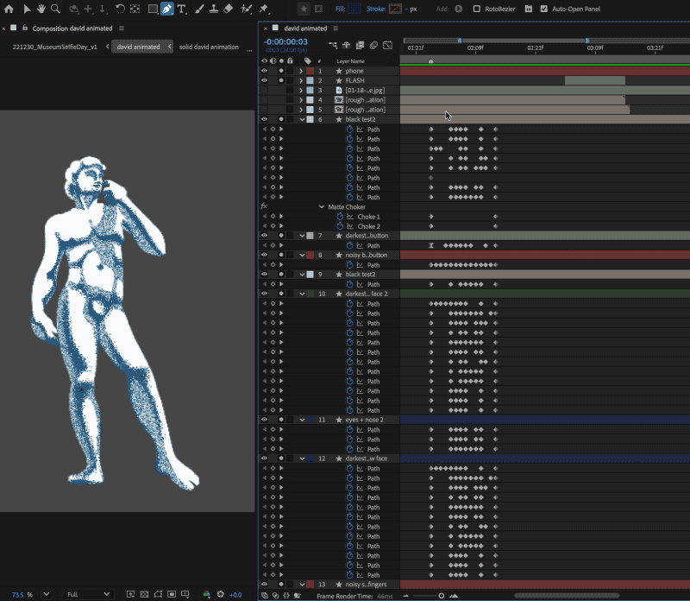
Task: Select the Rectangle shape tool
Action: (x=153, y=9)
